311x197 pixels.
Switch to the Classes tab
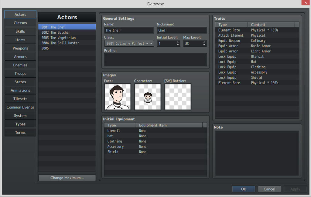(20, 23)
